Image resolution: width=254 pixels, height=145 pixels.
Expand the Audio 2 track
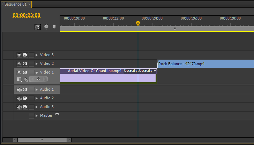(37, 98)
